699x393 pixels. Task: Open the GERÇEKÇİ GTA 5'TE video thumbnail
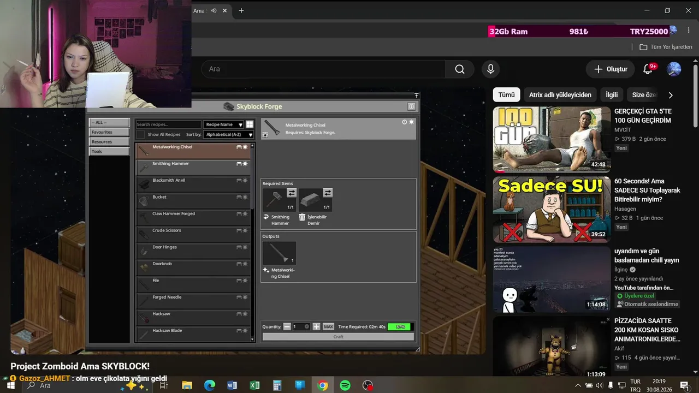552,140
